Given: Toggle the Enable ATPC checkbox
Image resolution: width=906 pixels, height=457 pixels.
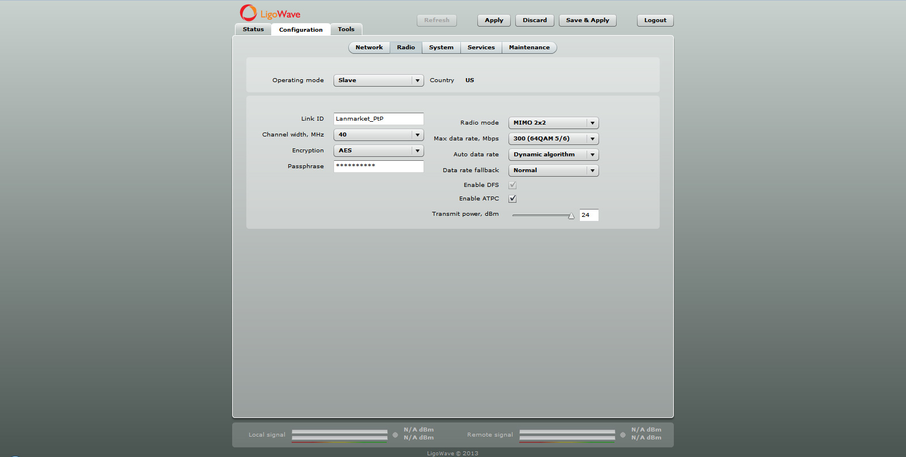Looking at the screenshot, I should 512,199.
